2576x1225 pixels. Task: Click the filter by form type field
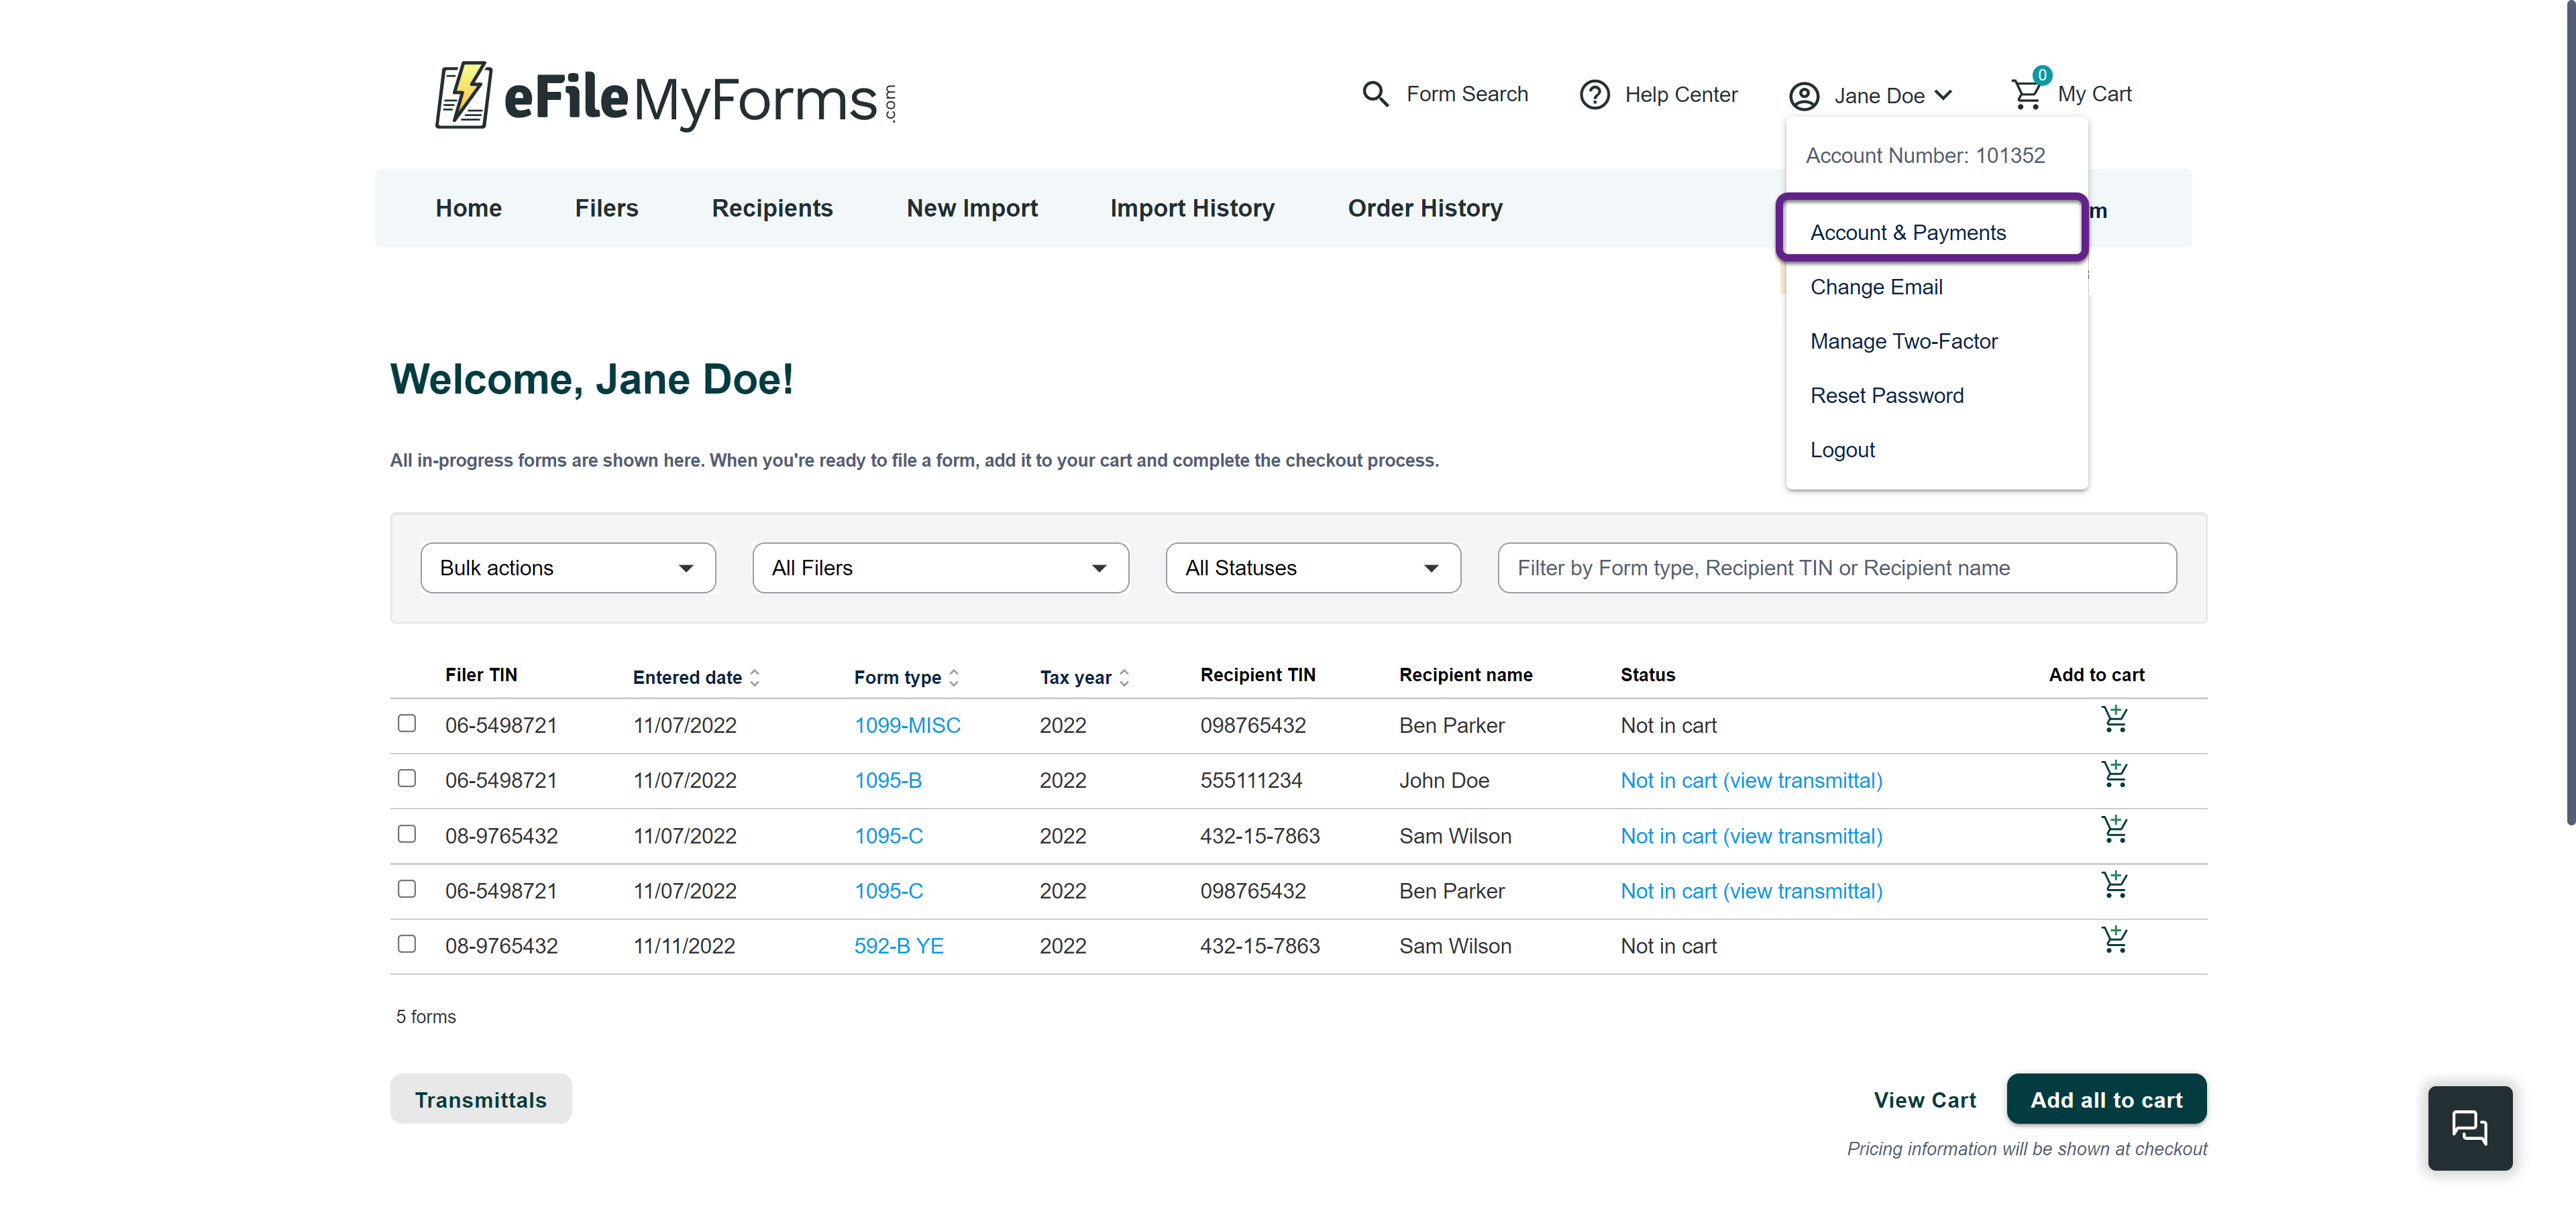pos(1836,569)
